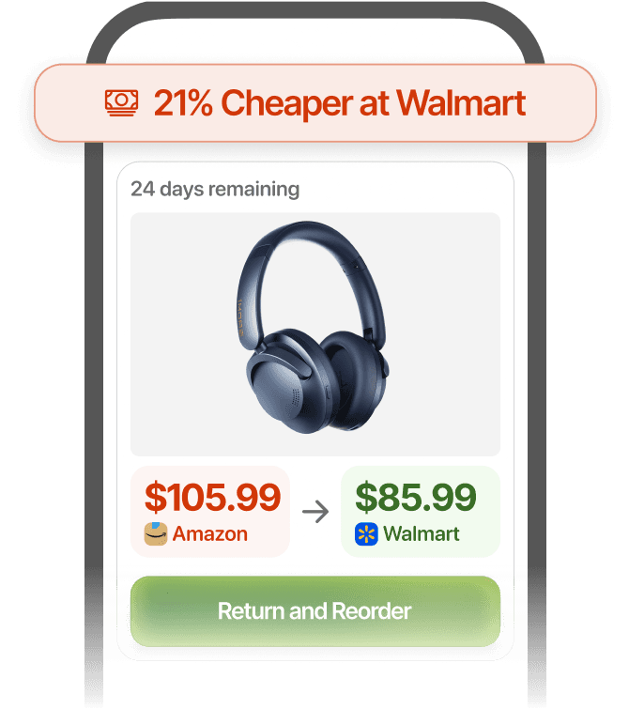Click the $85.99 price text
629x709 pixels.
416,497
